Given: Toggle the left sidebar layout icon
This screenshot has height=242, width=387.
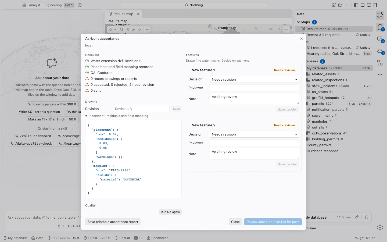Looking at the screenshot, I should (356, 5).
